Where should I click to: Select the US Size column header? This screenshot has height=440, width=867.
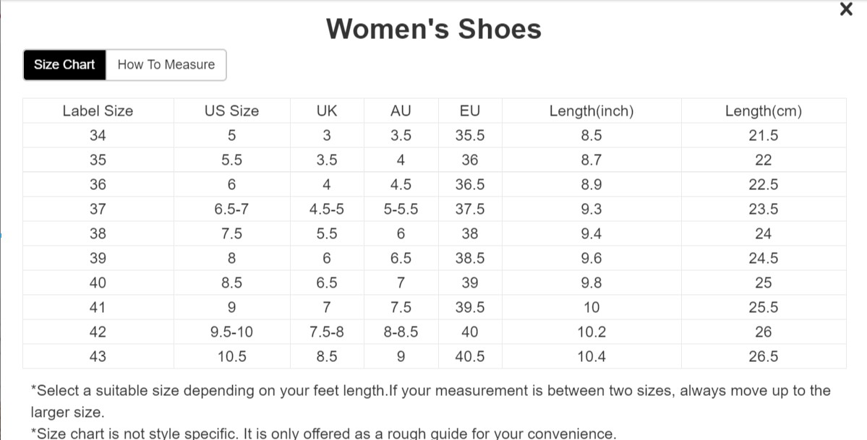[x=231, y=111]
